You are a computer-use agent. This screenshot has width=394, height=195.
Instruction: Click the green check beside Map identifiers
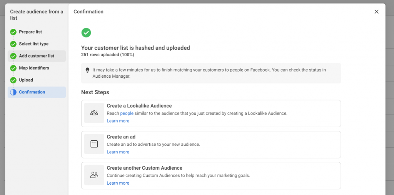pyautogui.click(x=13, y=68)
